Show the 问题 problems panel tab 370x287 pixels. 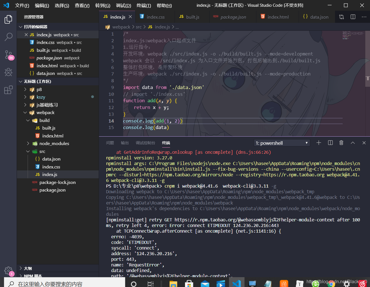coord(110,143)
